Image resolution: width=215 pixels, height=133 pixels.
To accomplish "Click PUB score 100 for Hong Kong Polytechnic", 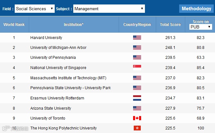I will [201, 128].
